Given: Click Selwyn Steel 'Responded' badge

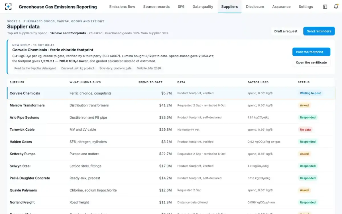Looking at the screenshot, I should 308,166.
